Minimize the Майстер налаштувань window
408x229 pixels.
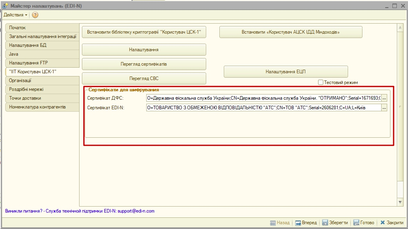[387, 6]
